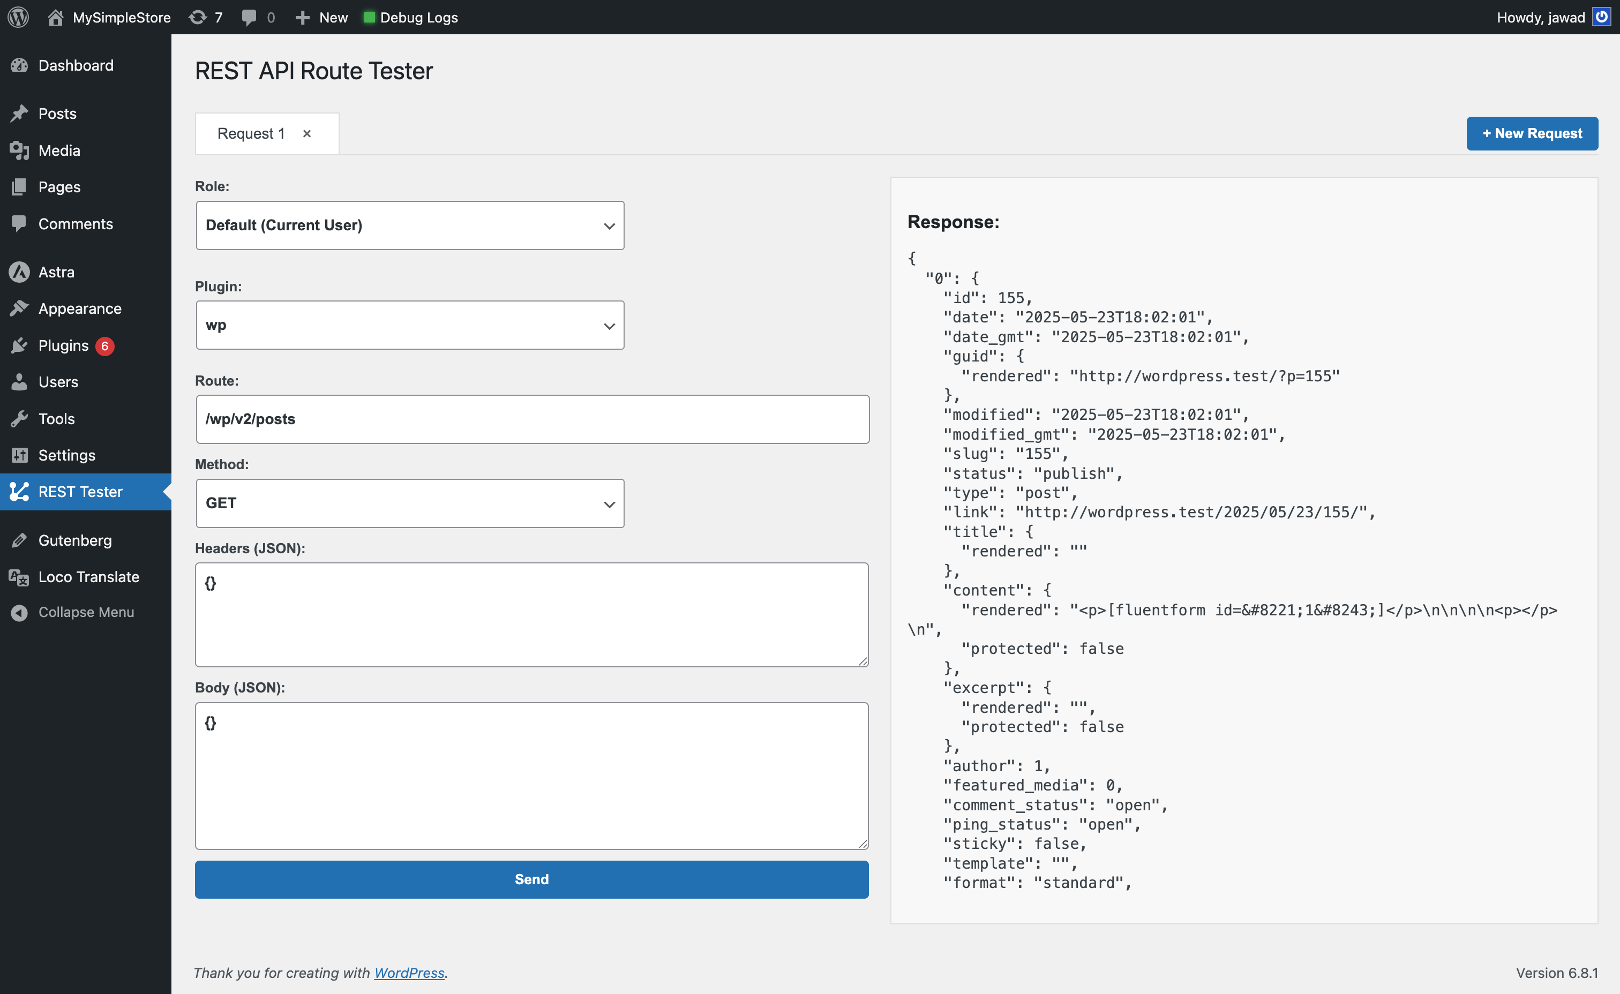Select the Request 1 tab
1620x994 pixels.
[x=251, y=133]
